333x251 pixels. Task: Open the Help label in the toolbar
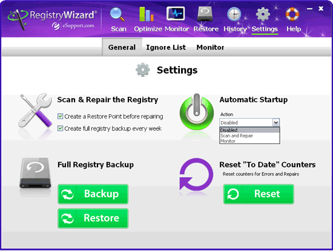(x=294, y=29)
